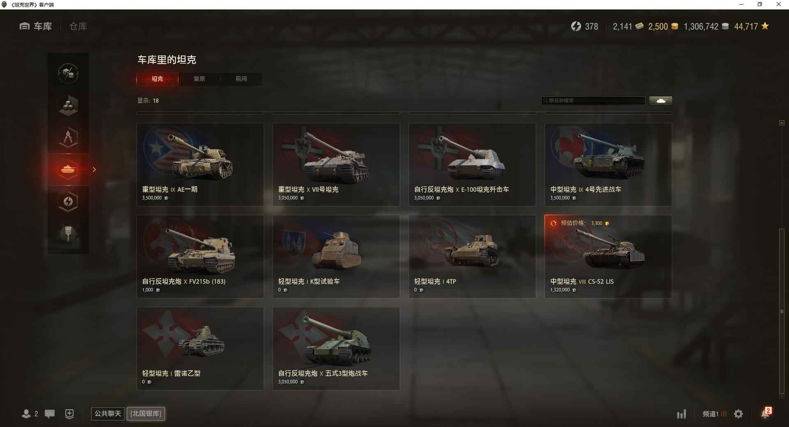Open the notifications bell with badge 2
This screenshot has height=427, width=789.
[766, 413]
